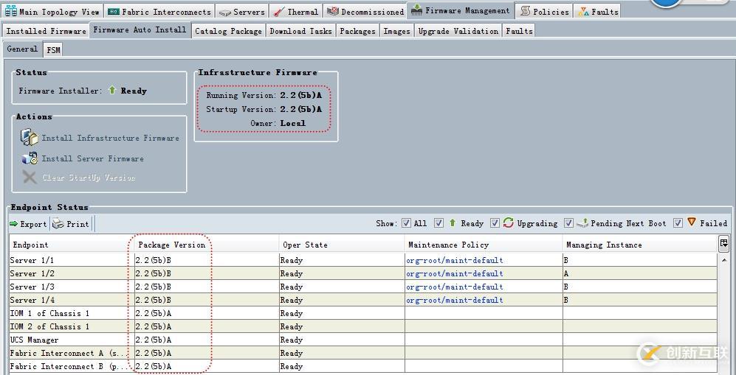Viewport: 736px width, 375px height.
Task: Click the Faults warning icon in top tabs
Action: pos(584,12)
